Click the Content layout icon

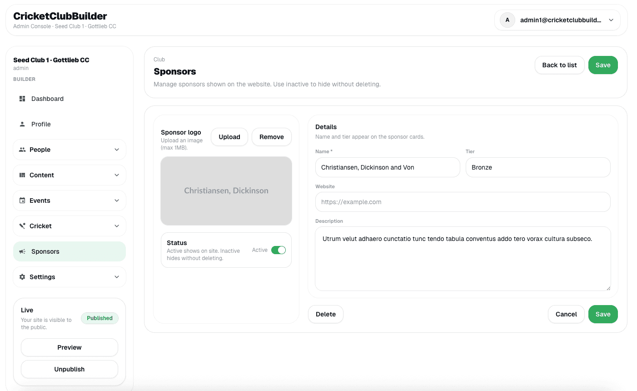point(22,175)
